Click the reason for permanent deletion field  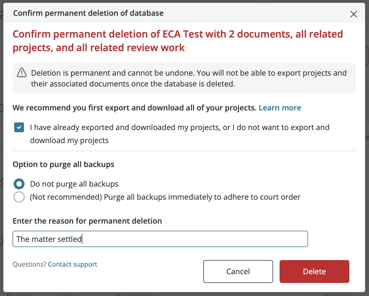click(x=160, y=239)
